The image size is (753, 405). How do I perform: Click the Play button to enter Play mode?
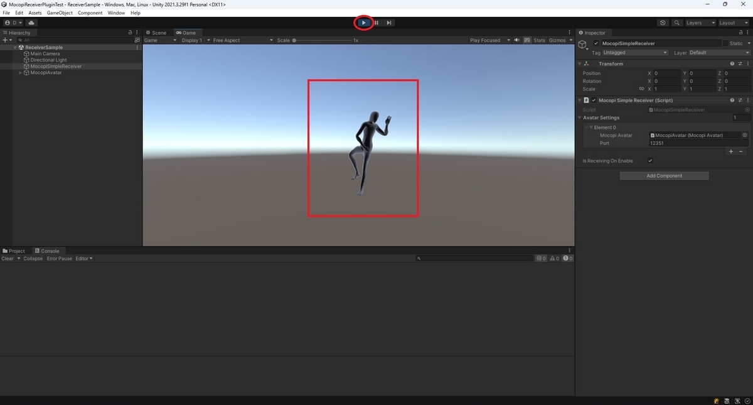pyautogui.click(x=363, y=23)
